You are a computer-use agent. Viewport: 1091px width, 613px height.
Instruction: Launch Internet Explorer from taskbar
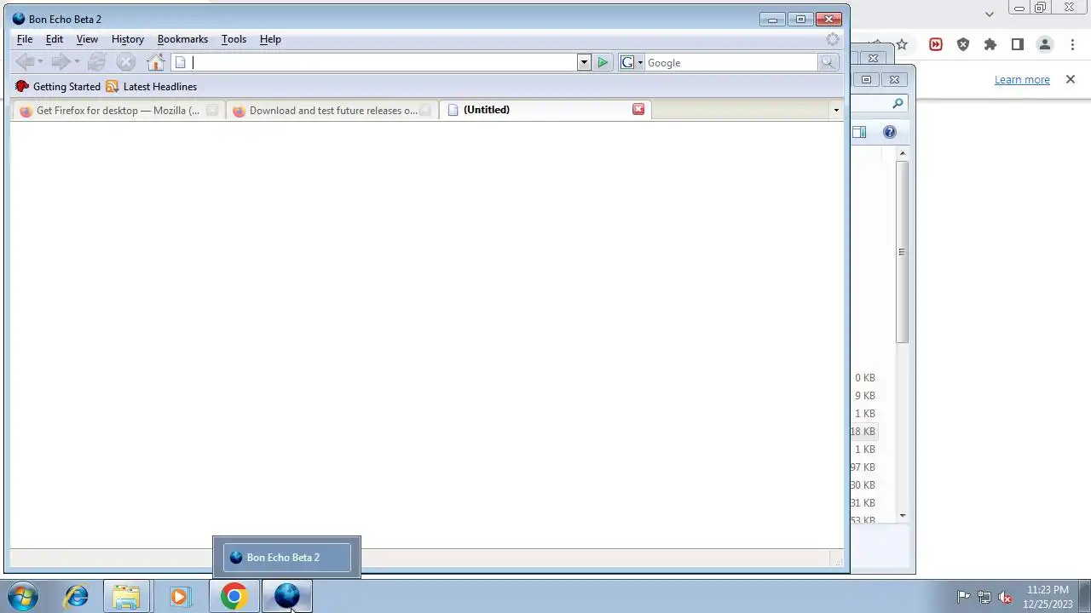tap(76, 597)
